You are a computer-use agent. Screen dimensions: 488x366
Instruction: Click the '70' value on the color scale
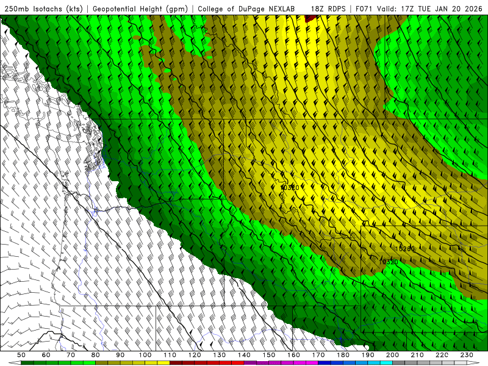coord(71,355)
